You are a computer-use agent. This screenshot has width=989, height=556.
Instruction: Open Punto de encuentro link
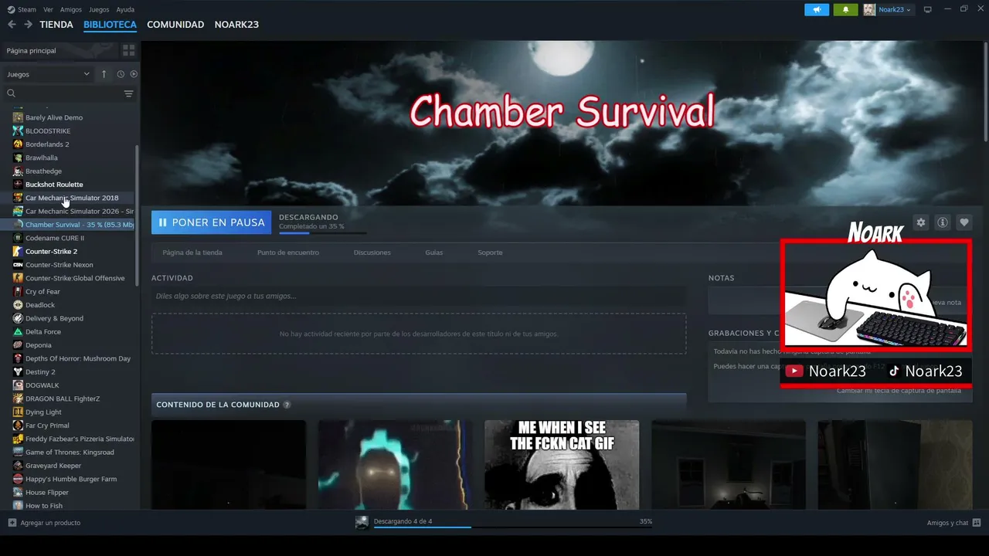tap(287, 253)
